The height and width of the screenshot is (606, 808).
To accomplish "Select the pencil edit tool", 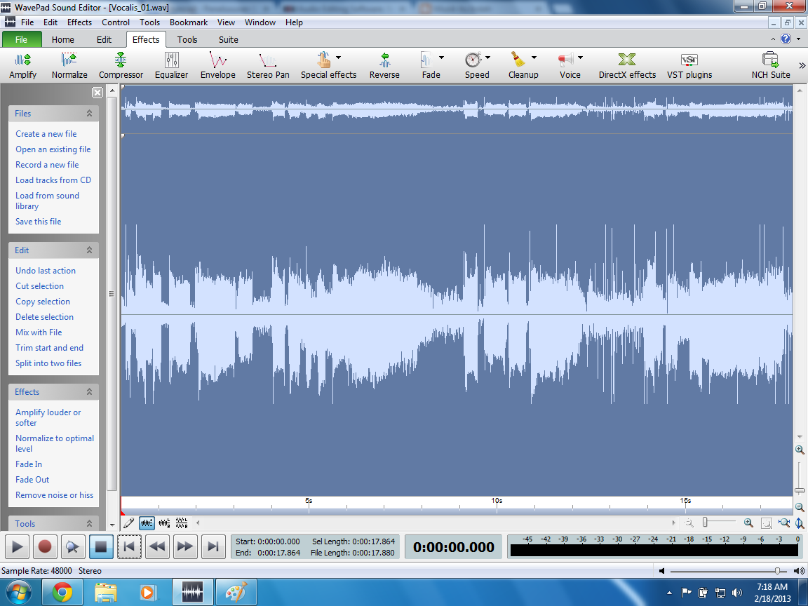I will point(129,523).
